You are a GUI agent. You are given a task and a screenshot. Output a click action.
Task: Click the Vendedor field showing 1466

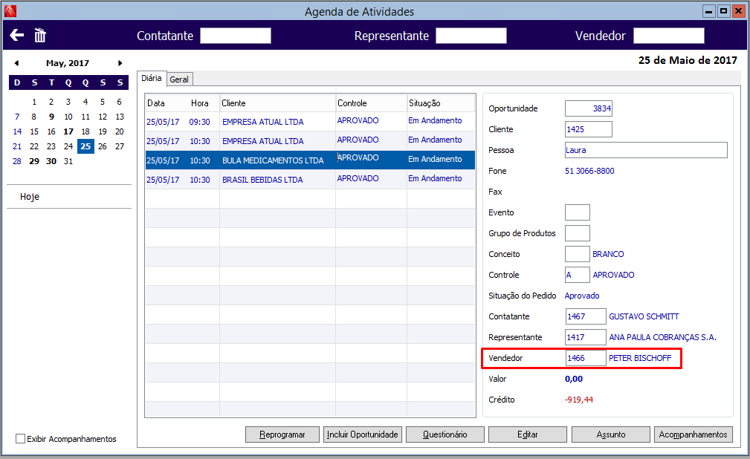click(586, 358)
